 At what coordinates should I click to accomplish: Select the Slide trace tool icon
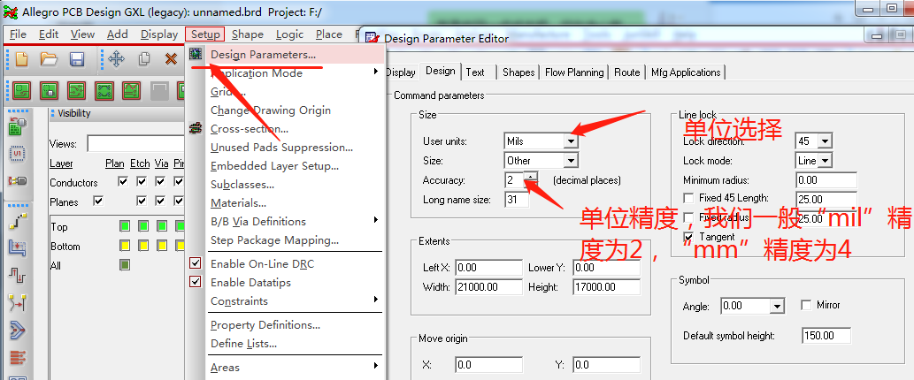coord(18,248)
